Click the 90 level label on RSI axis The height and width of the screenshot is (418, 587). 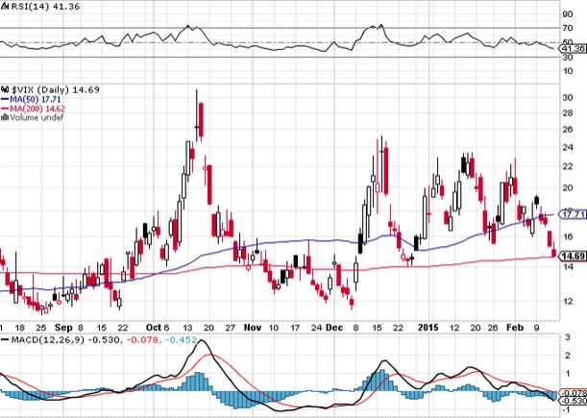click(568, 14)
